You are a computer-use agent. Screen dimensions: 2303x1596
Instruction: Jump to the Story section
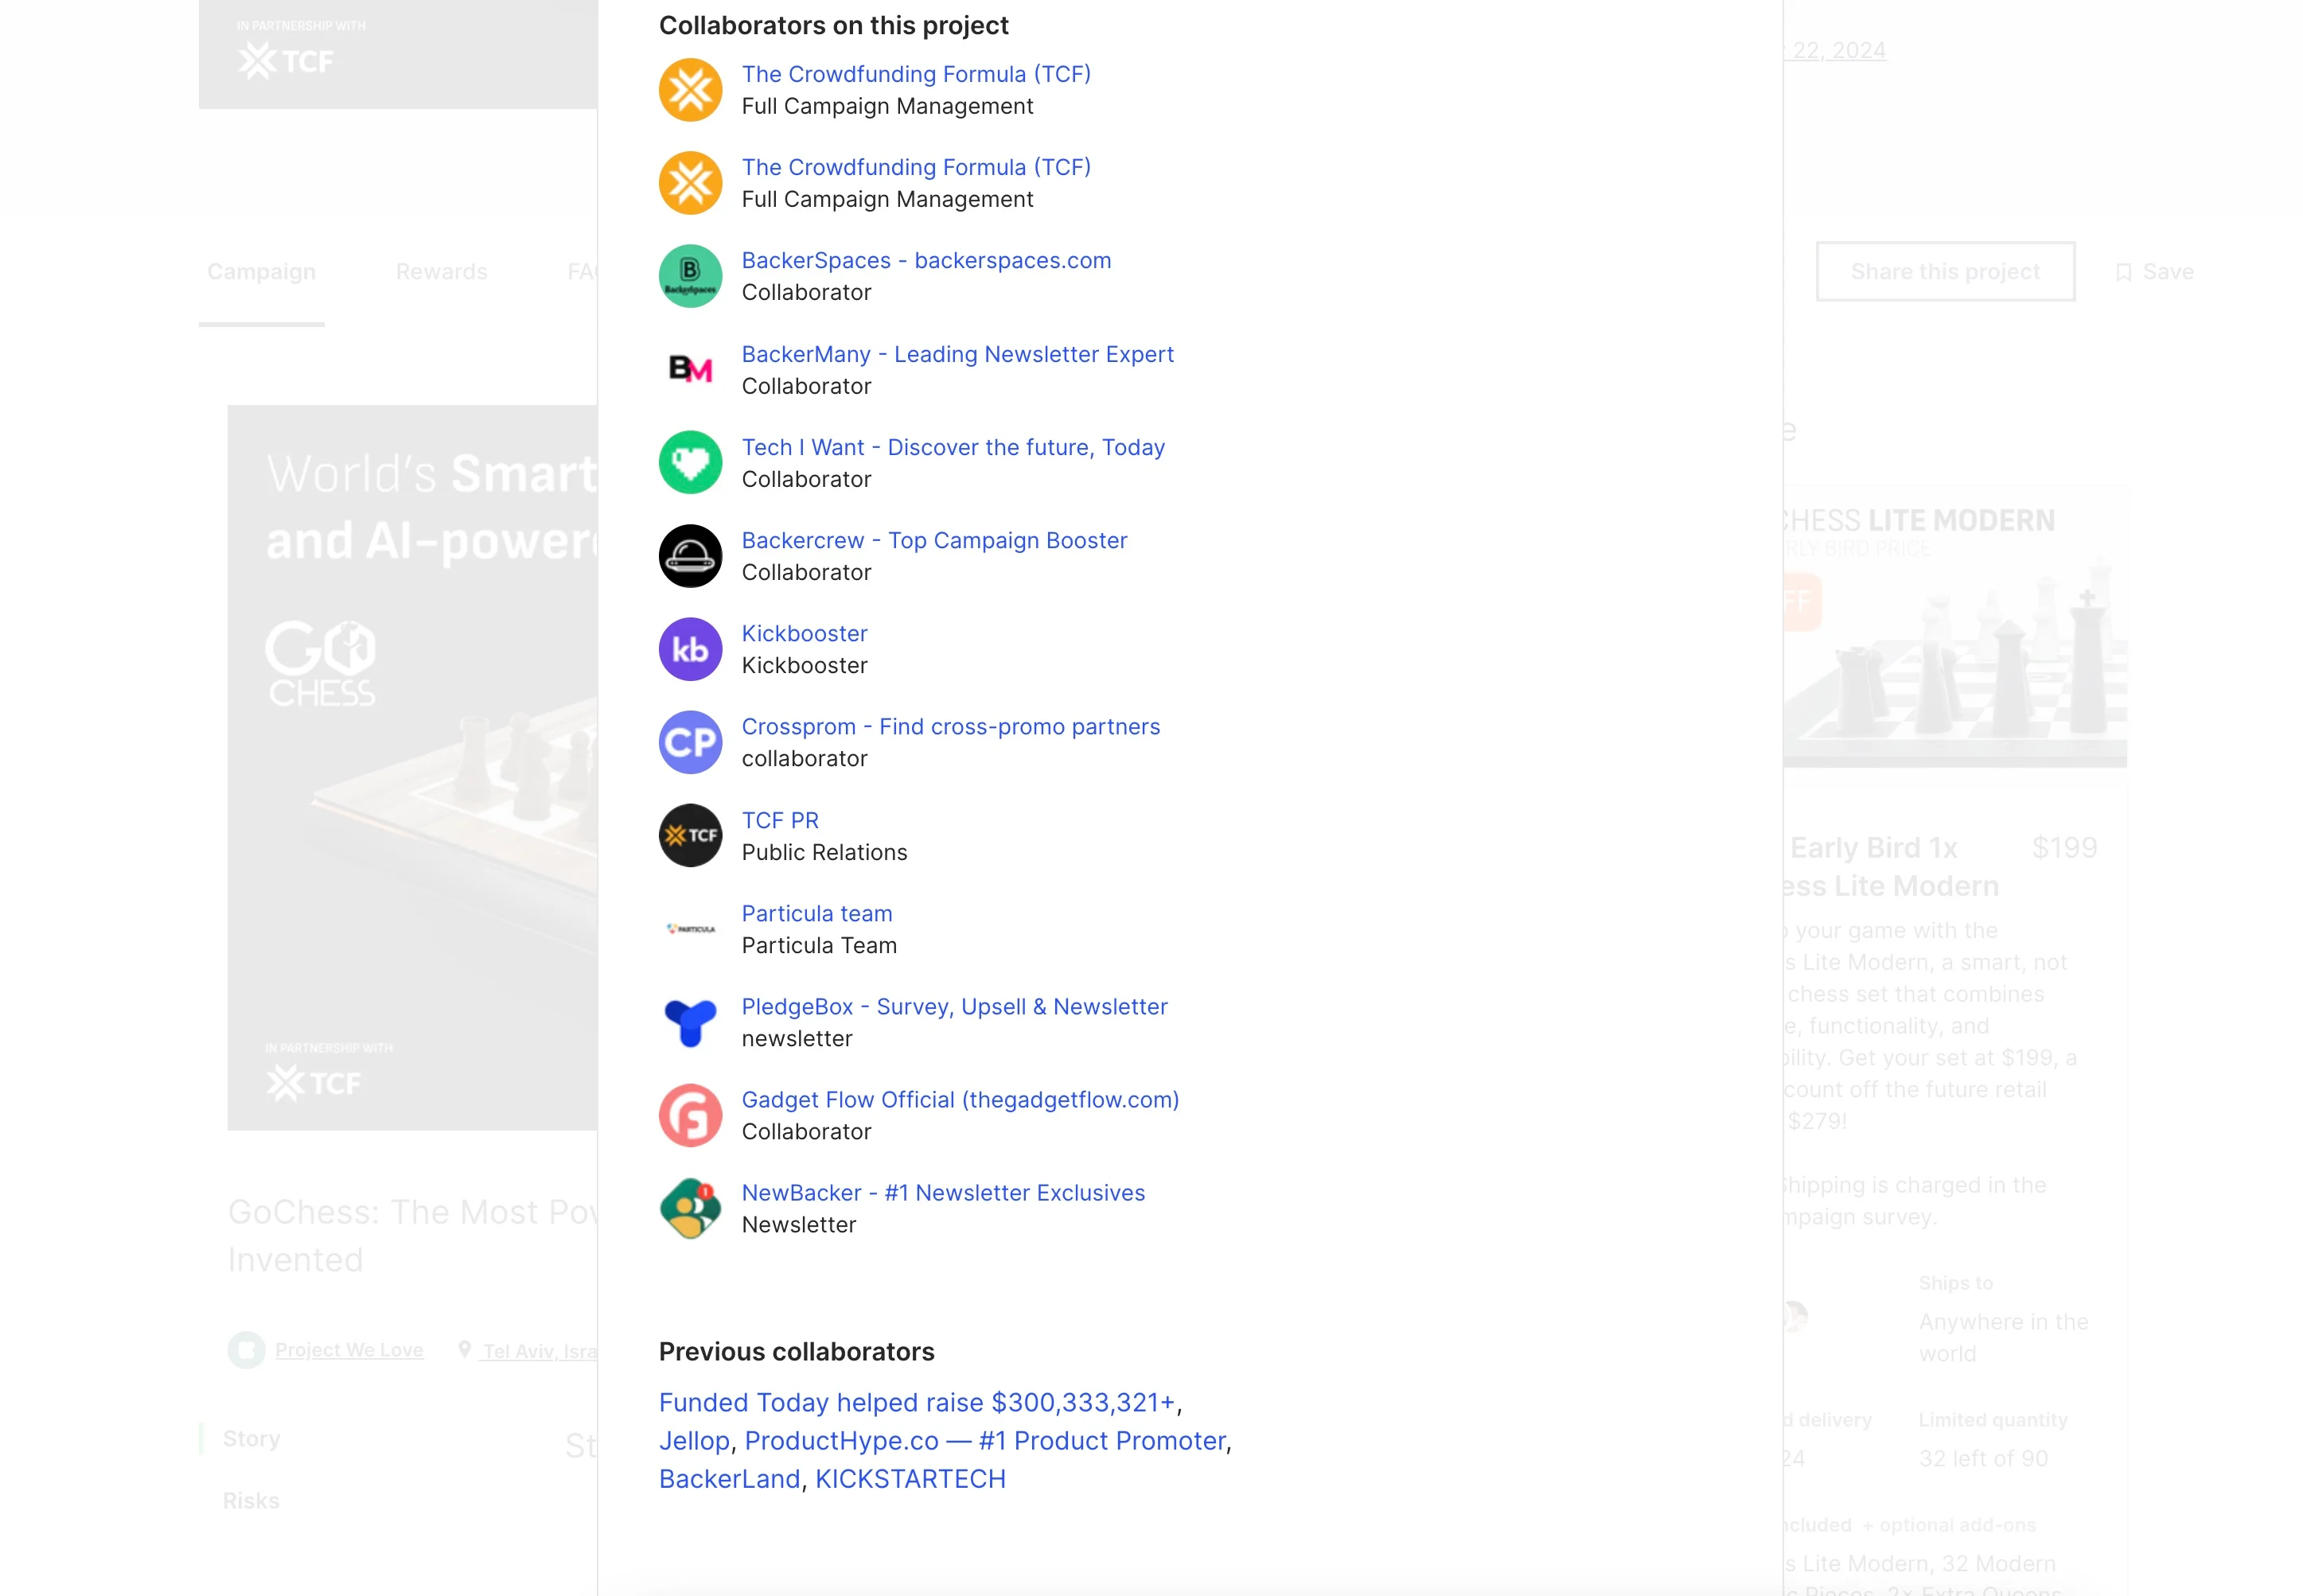pyautogui.click(x=251, y=1438)
